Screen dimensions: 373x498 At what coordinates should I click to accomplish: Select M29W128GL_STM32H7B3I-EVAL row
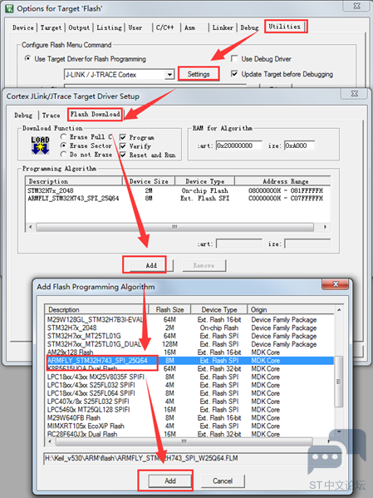pos(189,319)
